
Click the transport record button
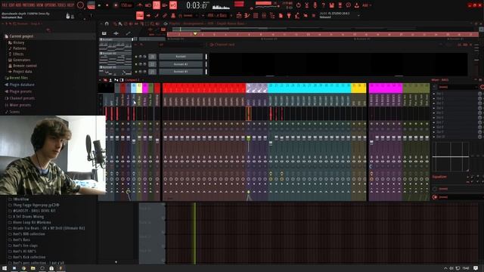(x=116, y=5)
